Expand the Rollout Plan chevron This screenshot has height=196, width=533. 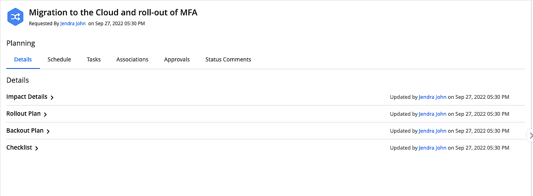(45, 115)
